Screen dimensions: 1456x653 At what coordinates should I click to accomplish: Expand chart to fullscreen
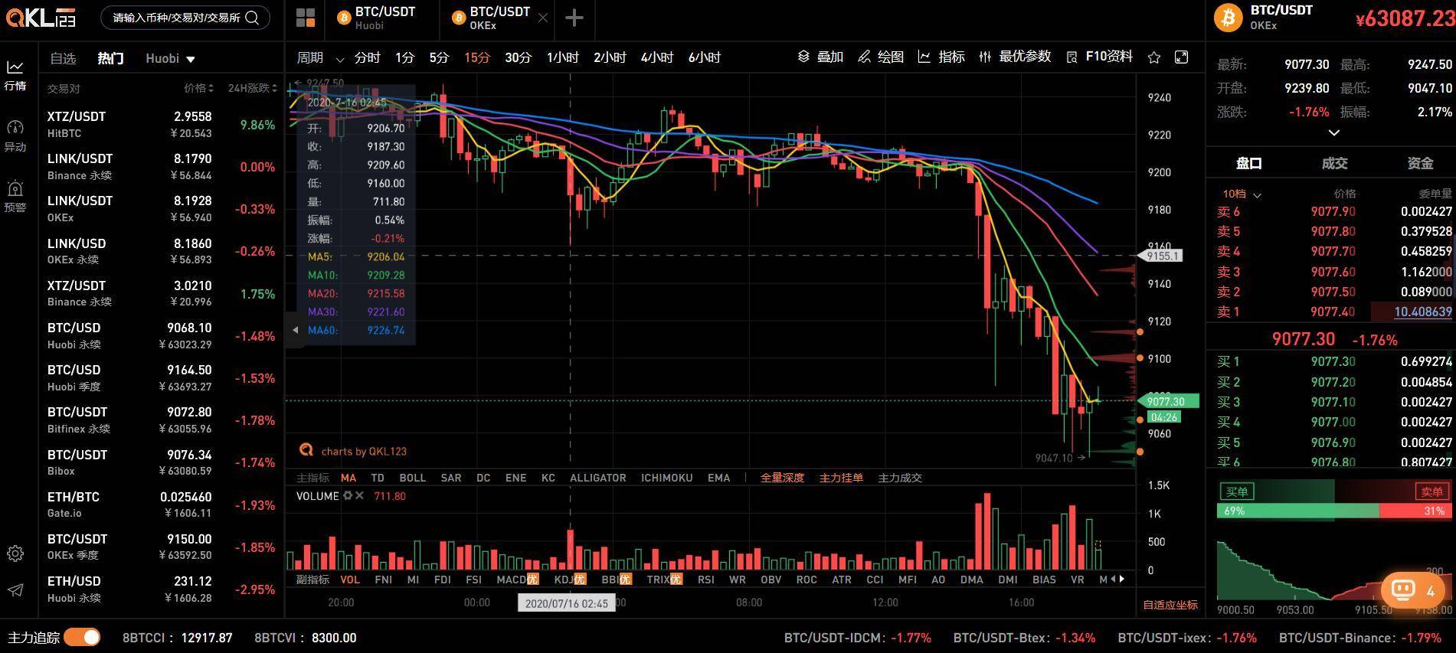click(x=1182, y=57)
